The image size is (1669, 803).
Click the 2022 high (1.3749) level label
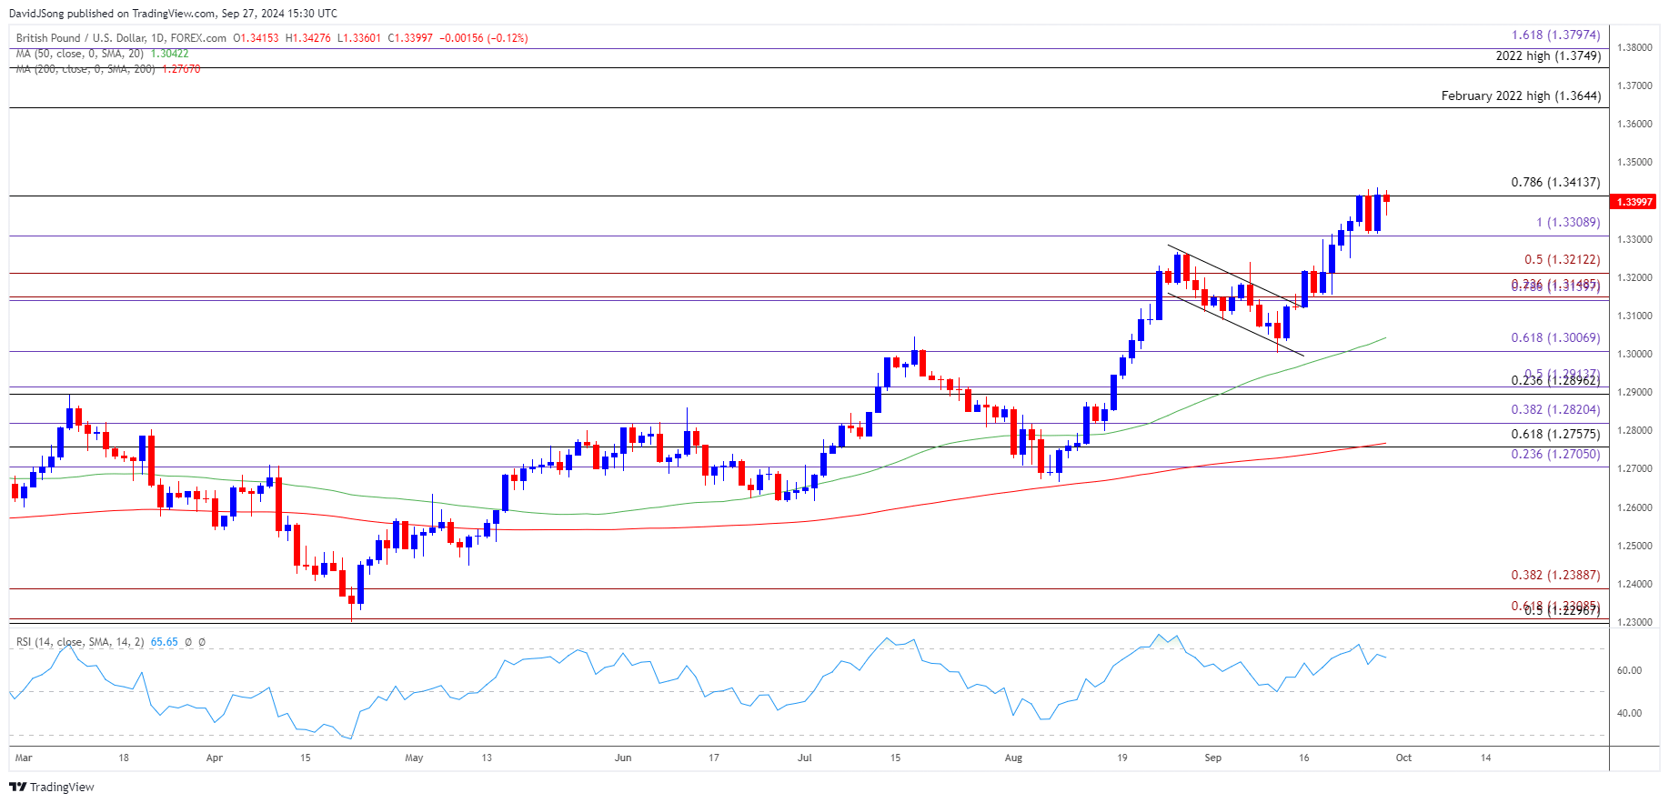pos(1548,55)
